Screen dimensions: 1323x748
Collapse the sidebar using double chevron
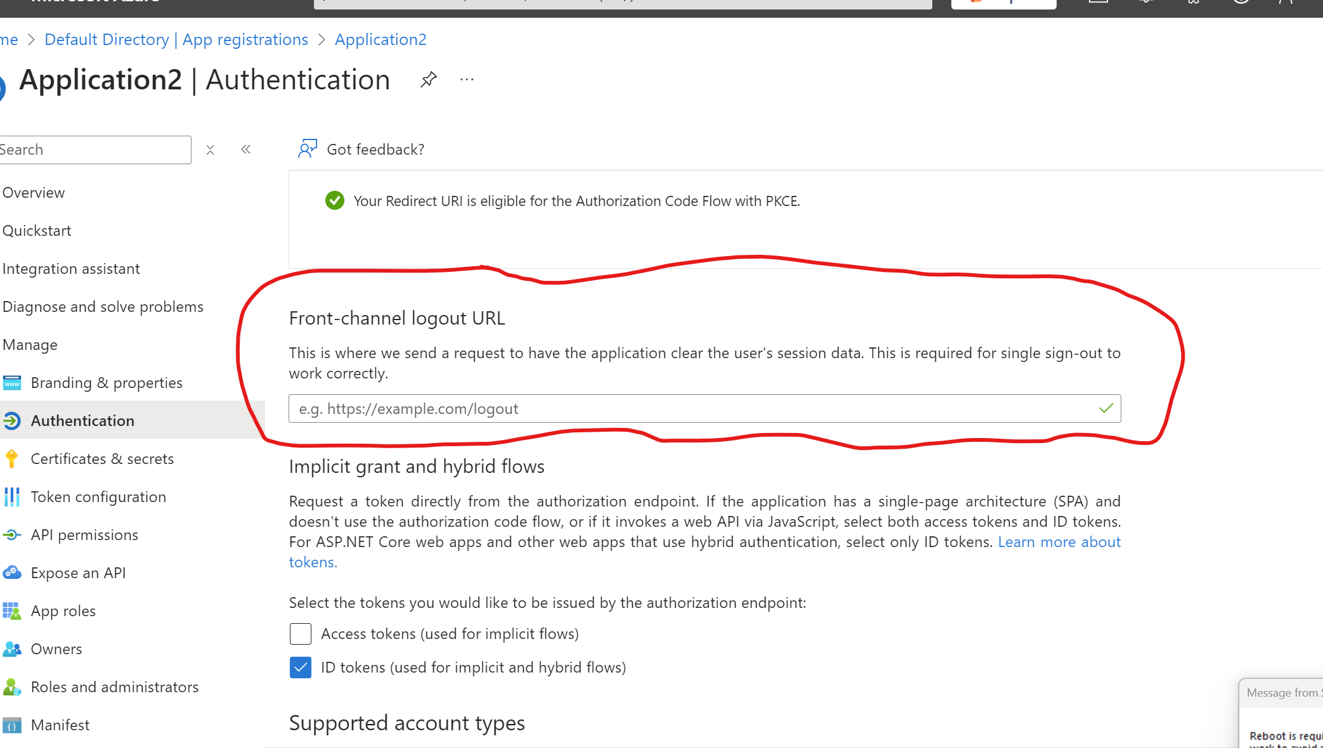[x=246, y=150]
